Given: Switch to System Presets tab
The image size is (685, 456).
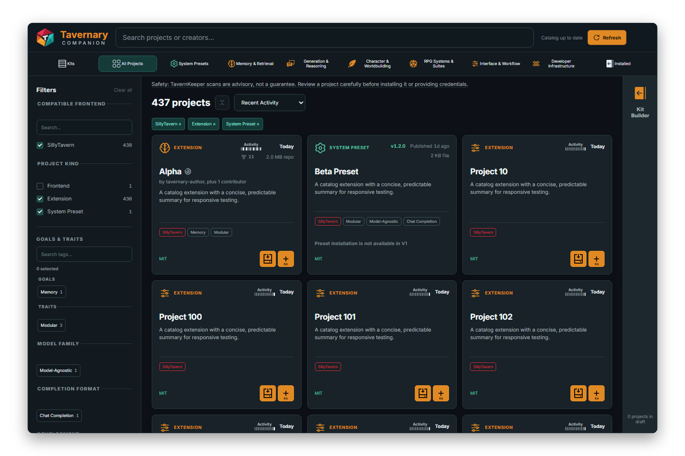Looking at the screenshot, I should (x=189, y=64).
